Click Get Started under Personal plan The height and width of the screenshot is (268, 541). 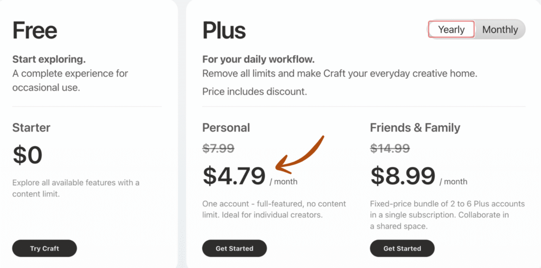tap(234, 249)
